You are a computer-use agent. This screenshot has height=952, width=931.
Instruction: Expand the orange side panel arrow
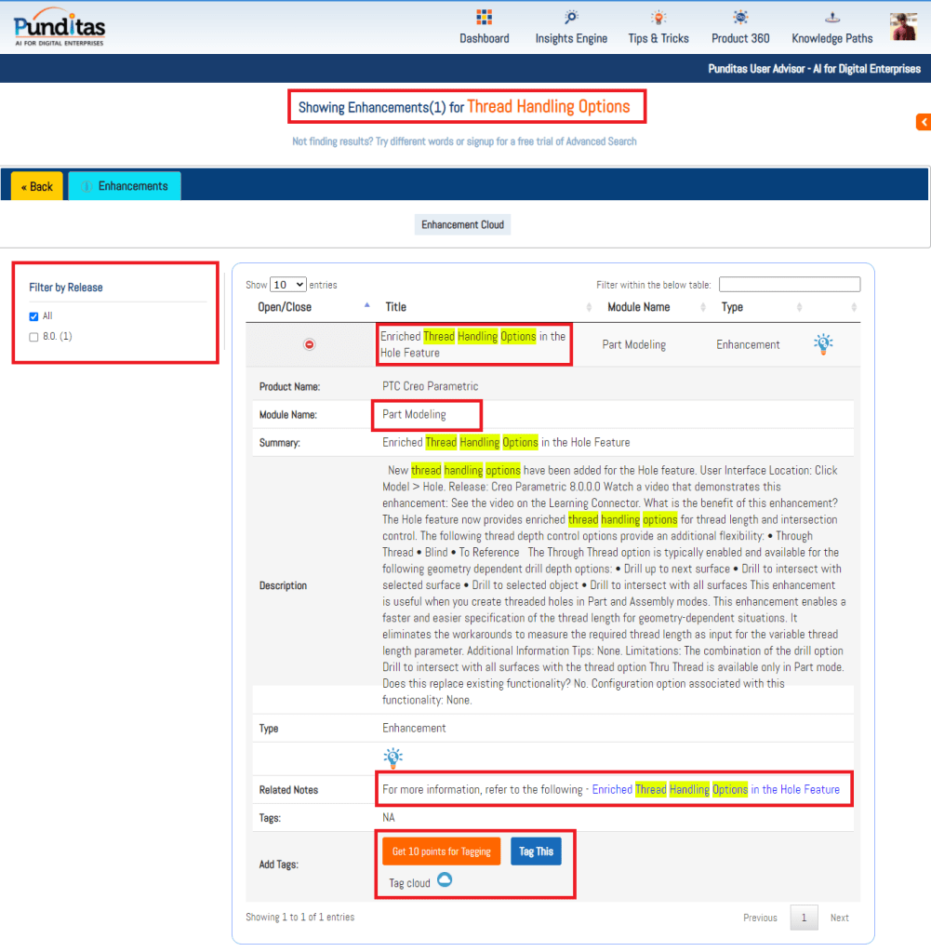point(923,122)
